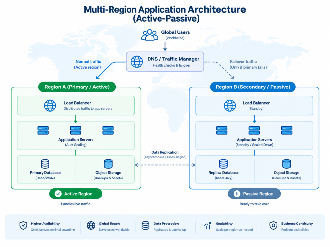Screen dimensions: 330x247
Task: Click 'Scale per region as needed' text
Action: pyautogui.click(x=234, y=230)
